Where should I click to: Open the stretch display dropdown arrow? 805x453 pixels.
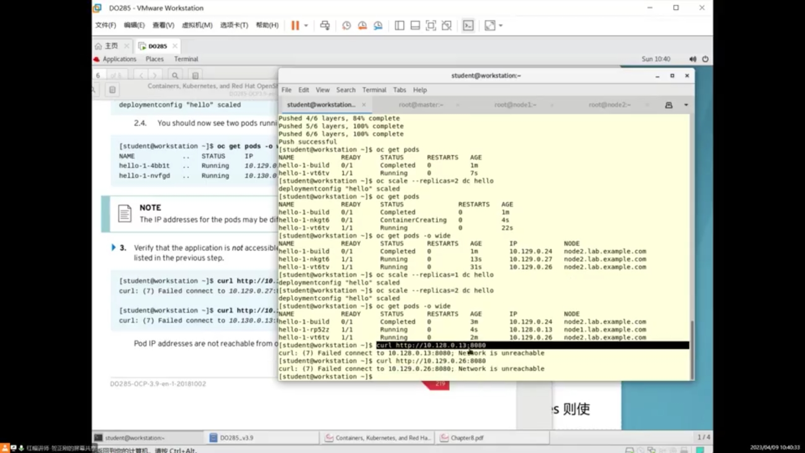[x=501, y=26]
